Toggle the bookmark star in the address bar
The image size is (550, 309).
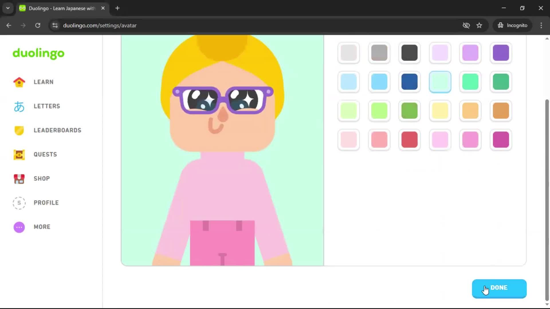(479, 25)
